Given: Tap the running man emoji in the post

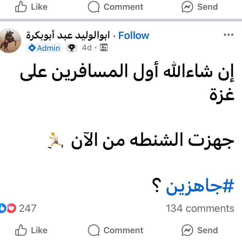Looking at the screenshot, I should (x=56, y=140).
